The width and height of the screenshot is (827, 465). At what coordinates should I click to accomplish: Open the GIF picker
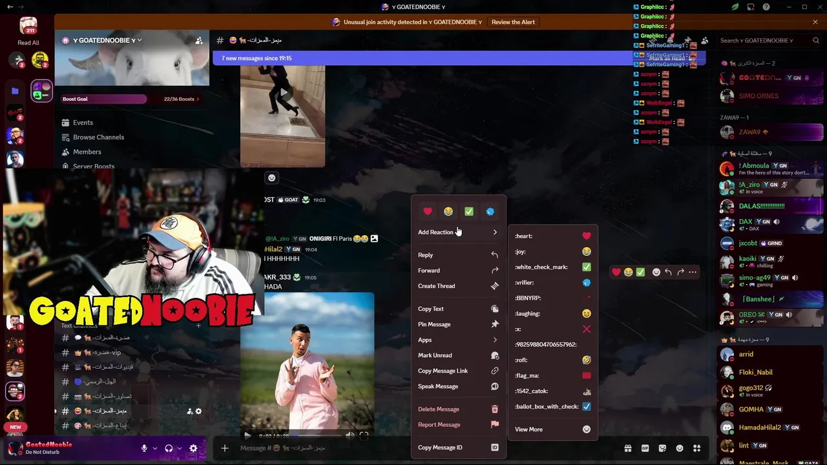tap(645, 448)
